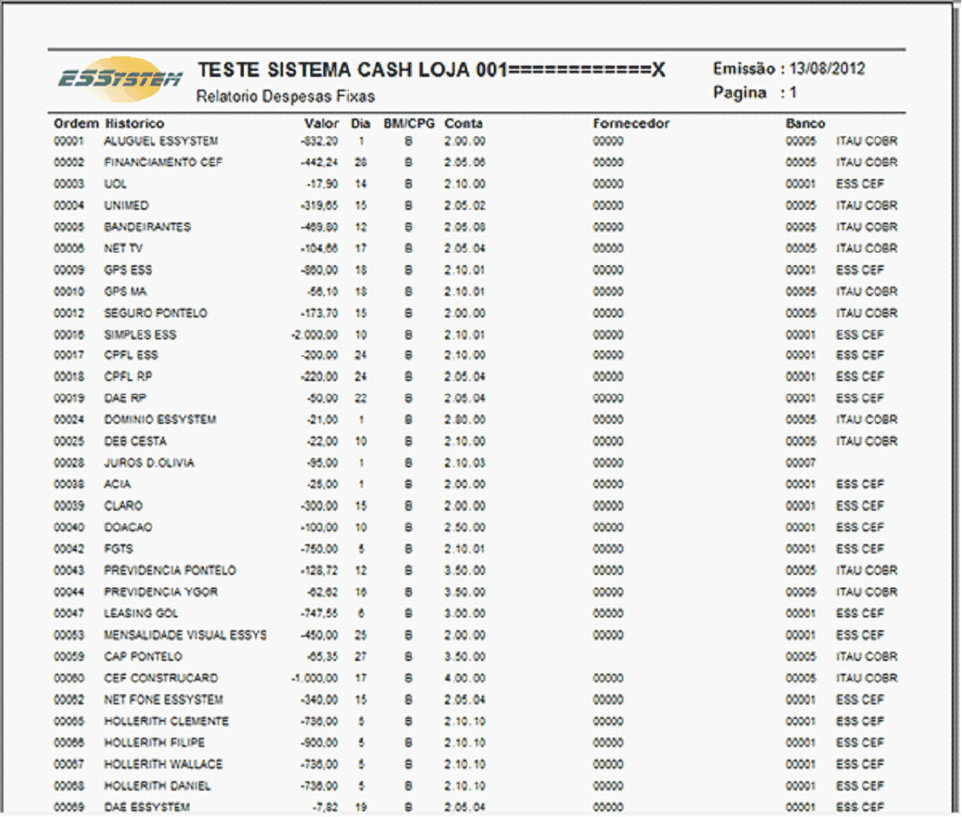
Task: Select the Ordem column header
Action: pyautogui.click(x=77, y=124)
